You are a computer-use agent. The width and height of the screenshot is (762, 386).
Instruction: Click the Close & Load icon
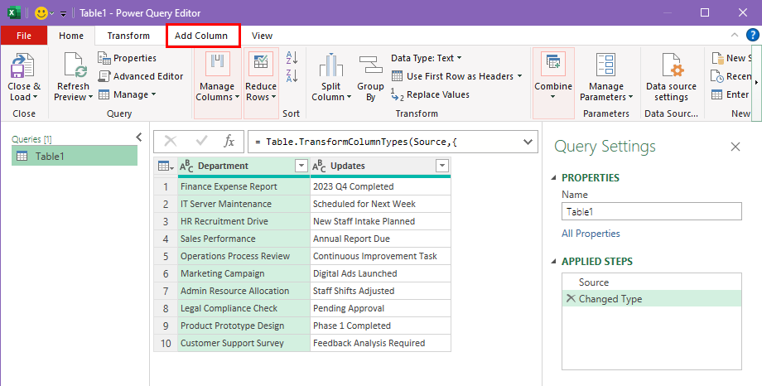coord(23,65)
